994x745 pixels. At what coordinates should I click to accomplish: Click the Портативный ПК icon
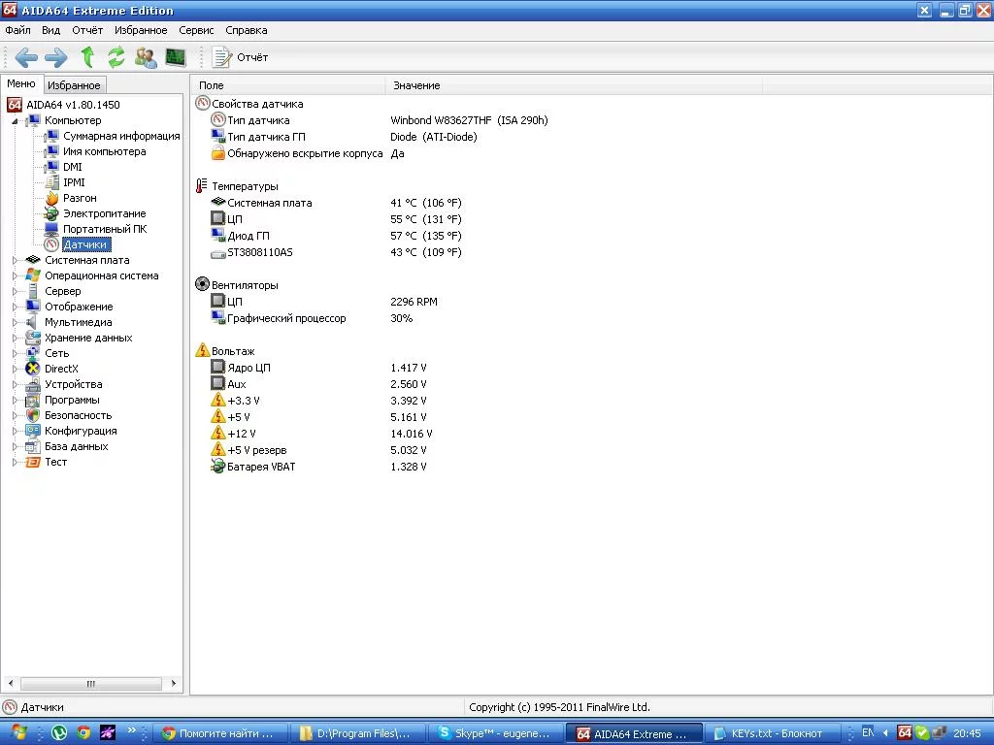pos(51,229)
